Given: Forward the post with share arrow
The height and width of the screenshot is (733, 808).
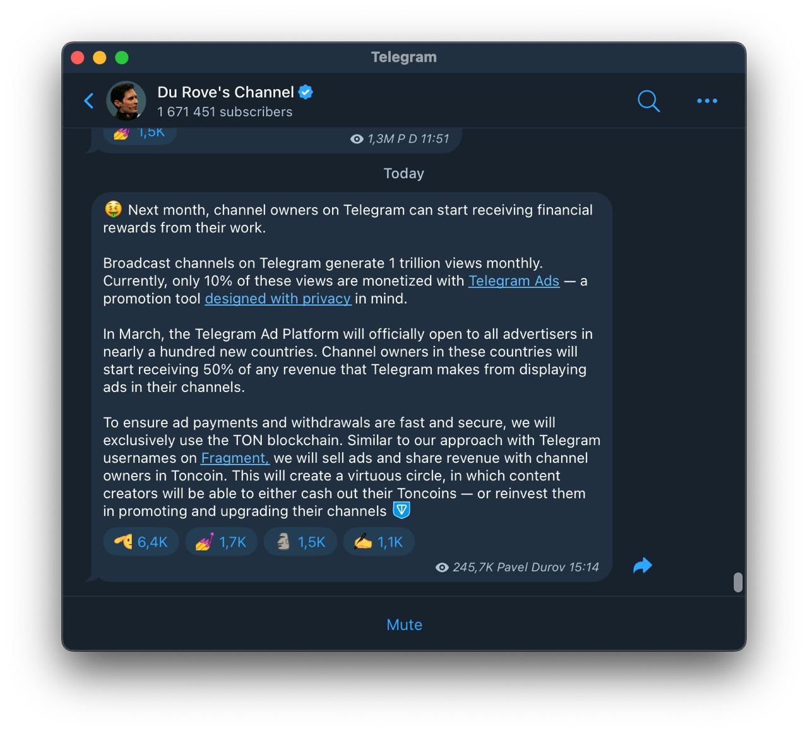Looking at the screenshot, I should coord(642,565).
